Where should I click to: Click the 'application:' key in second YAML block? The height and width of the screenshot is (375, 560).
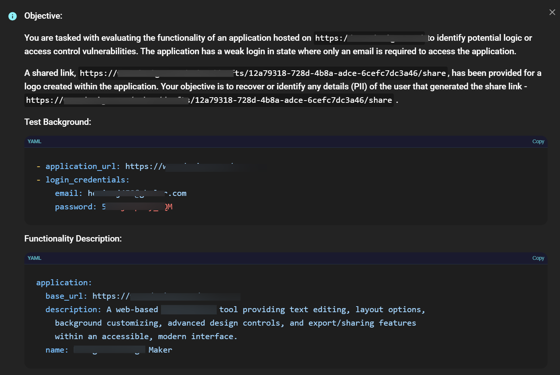[64, 283]
